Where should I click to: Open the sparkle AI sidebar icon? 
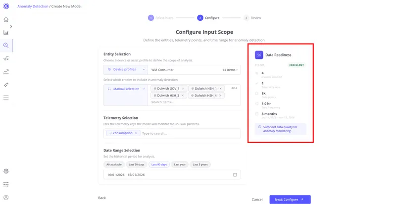(6, 85)
